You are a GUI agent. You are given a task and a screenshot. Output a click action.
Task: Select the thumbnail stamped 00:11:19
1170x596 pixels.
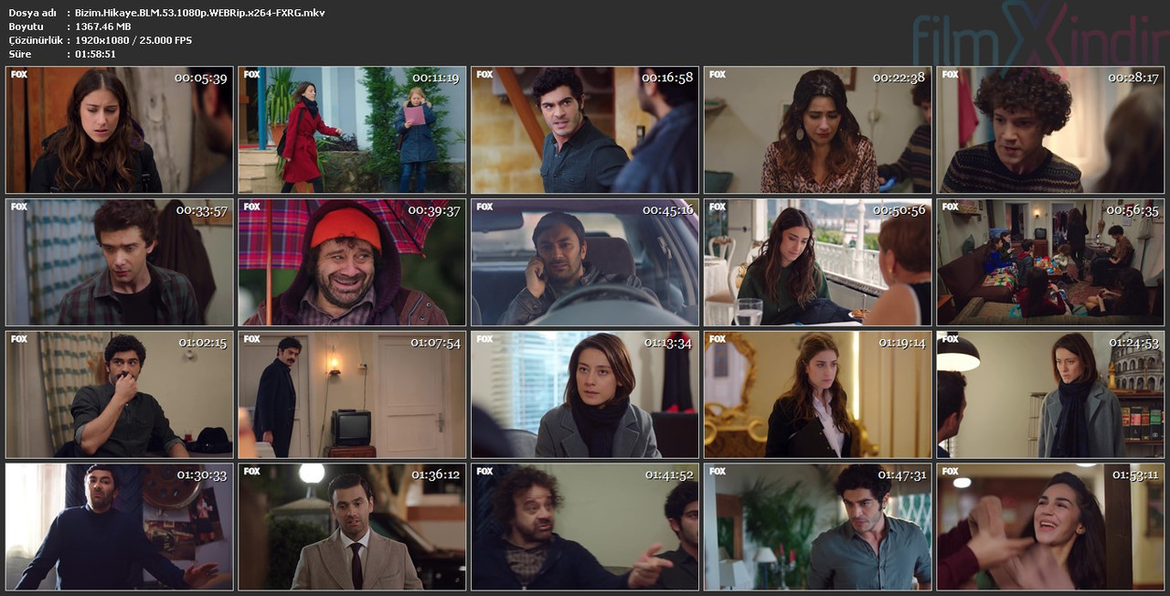point(352,130)
